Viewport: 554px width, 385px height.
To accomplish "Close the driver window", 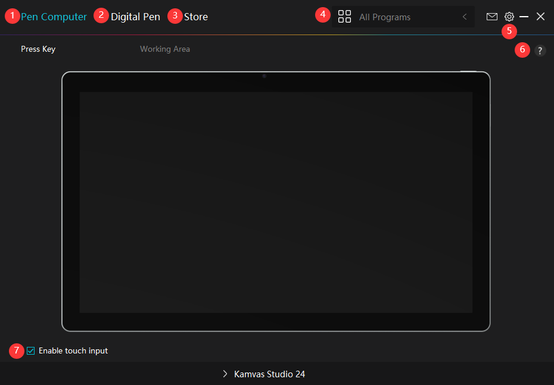I will click(540, 17).
